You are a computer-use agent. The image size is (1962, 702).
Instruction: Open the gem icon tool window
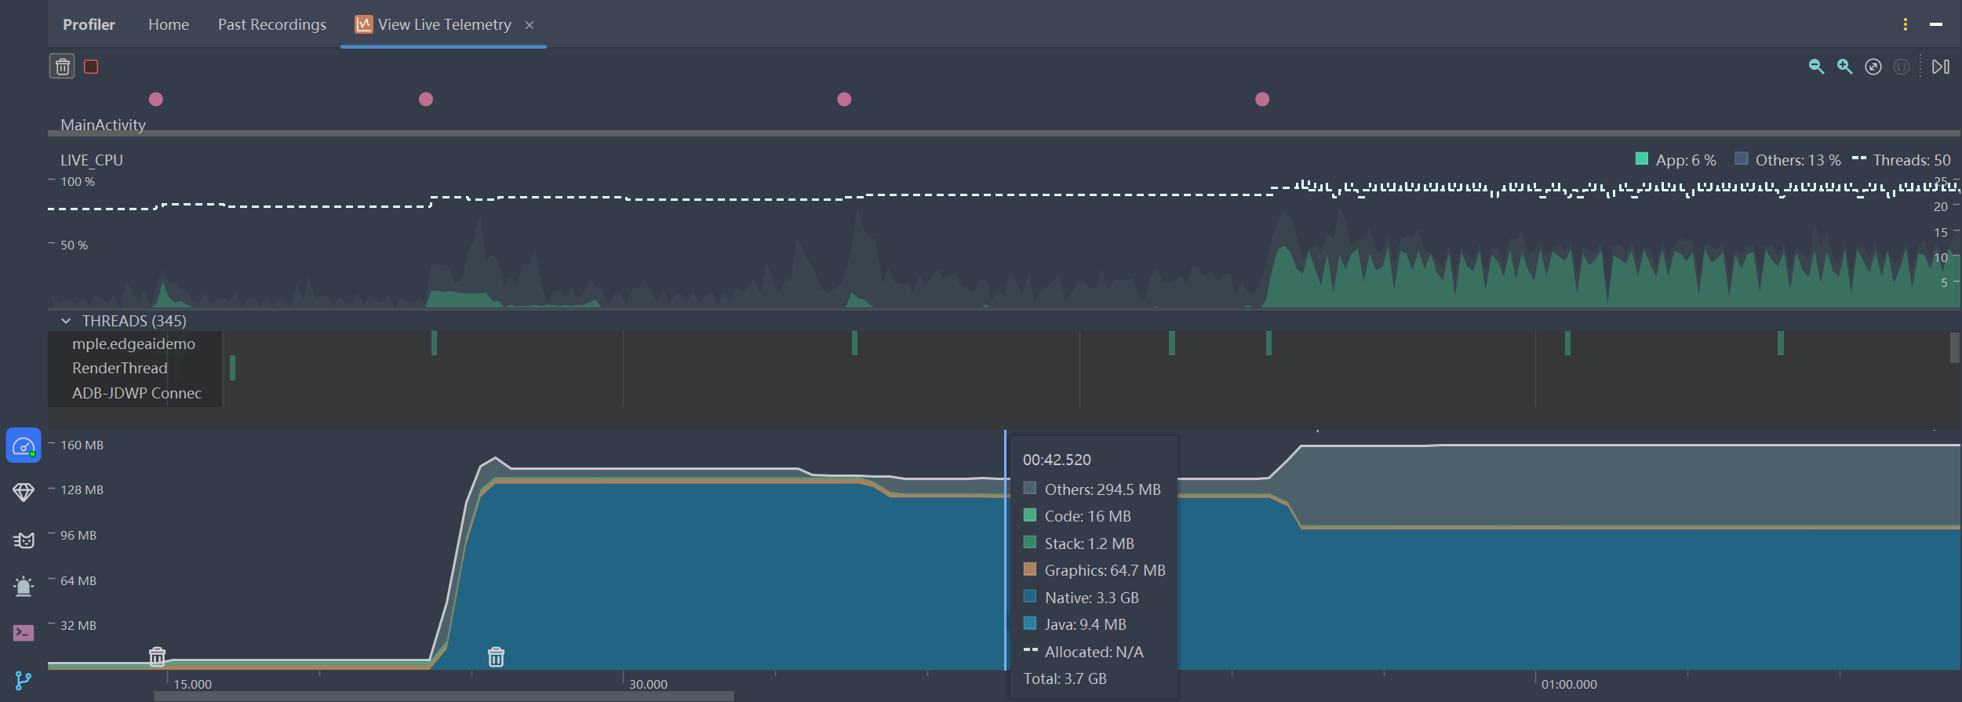pos(24,493)
